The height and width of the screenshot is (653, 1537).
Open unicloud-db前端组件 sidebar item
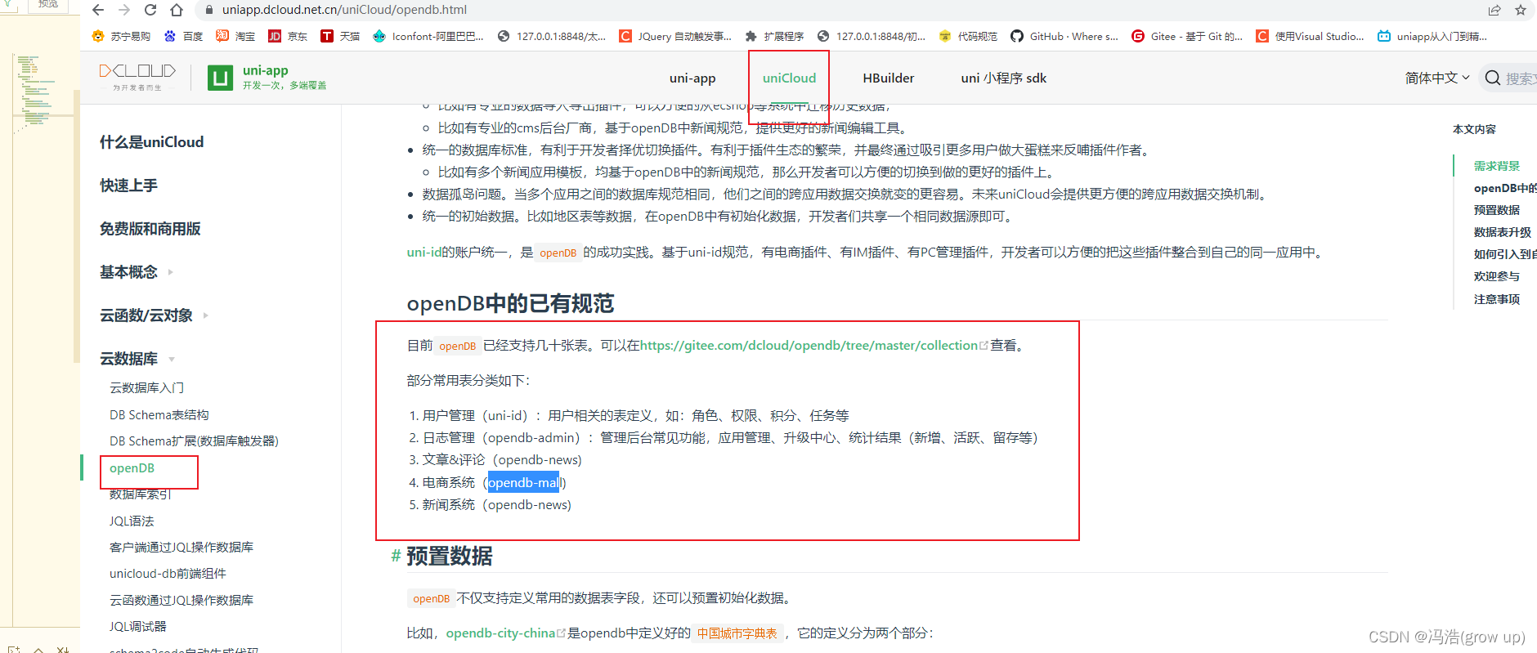168,574
